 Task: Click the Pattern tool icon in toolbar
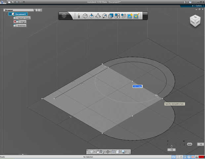tap(117, 16)
